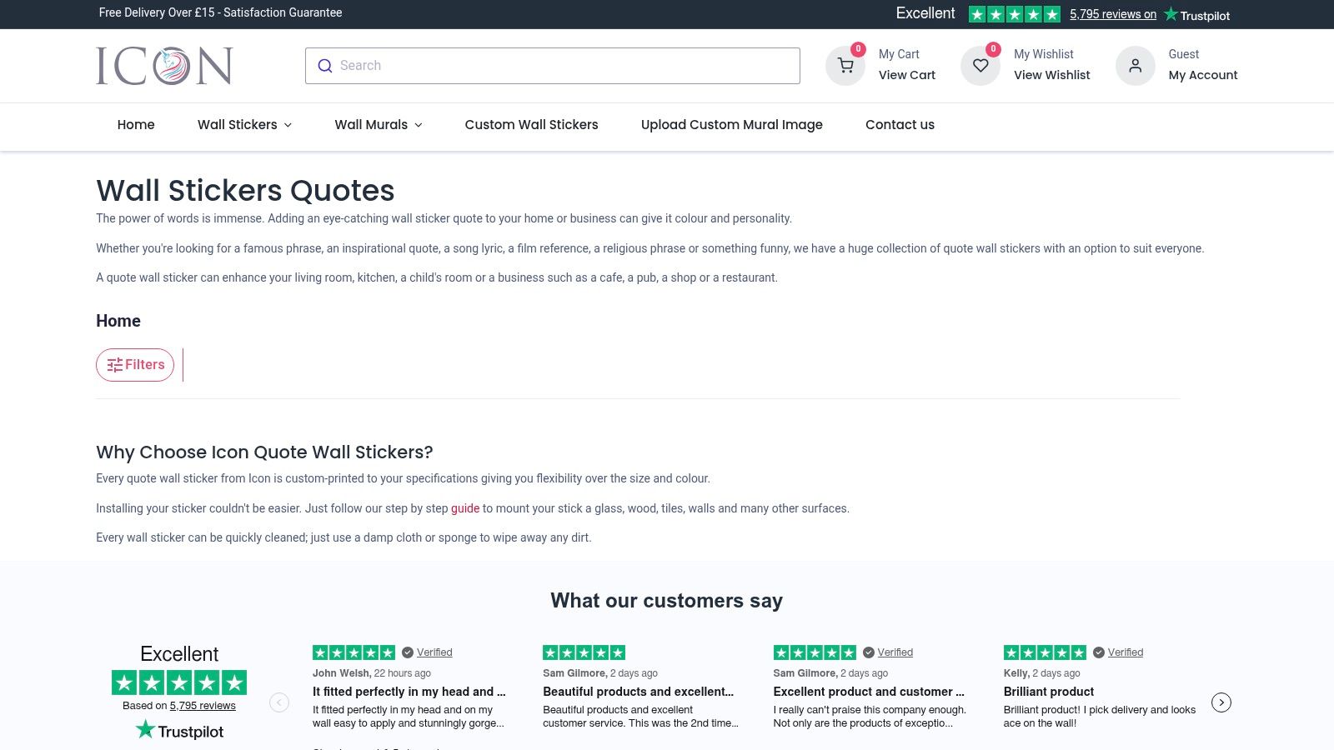Expand the Wall Murals menu
Viewport: 1334px width, 750px height.
coord(379,125)
